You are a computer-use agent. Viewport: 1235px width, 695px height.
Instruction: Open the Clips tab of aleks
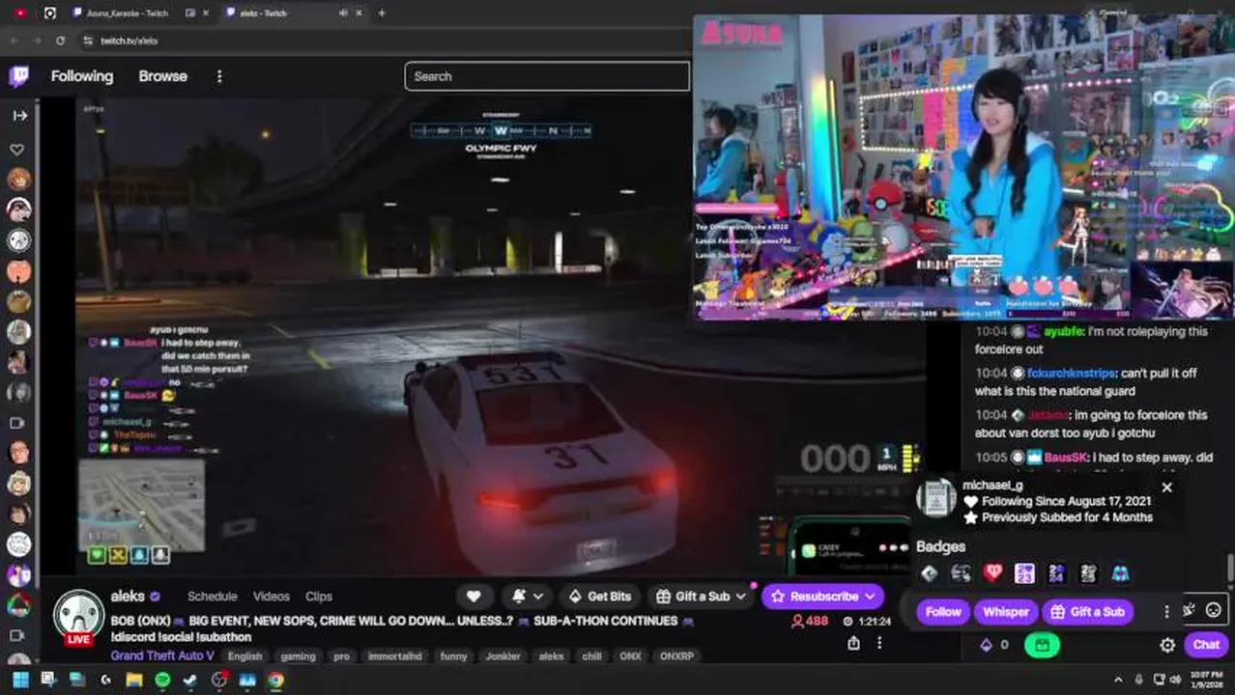pyautogui.click(x=319, y=597)
